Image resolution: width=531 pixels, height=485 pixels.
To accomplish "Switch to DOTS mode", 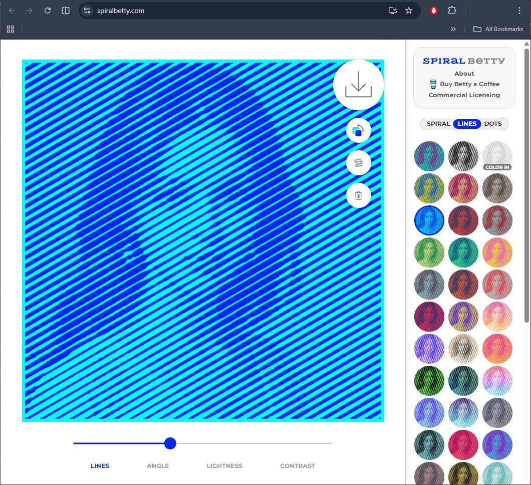I will point(493,124).
